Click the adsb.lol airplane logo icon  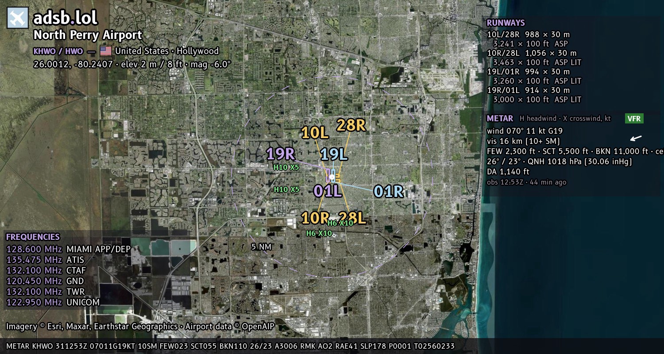click(x=18, y=18)
